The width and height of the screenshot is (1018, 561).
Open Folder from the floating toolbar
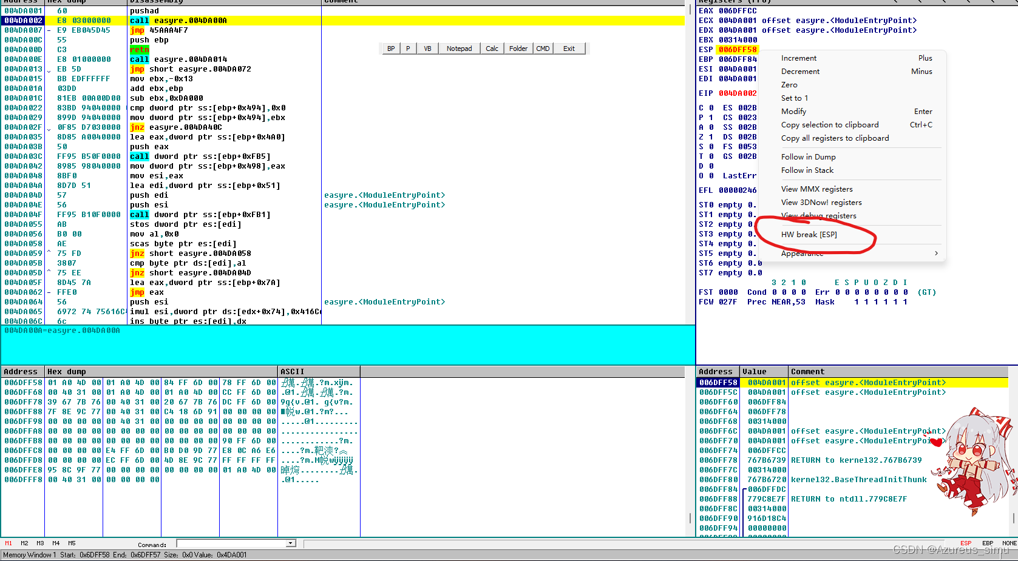(518, 49)
